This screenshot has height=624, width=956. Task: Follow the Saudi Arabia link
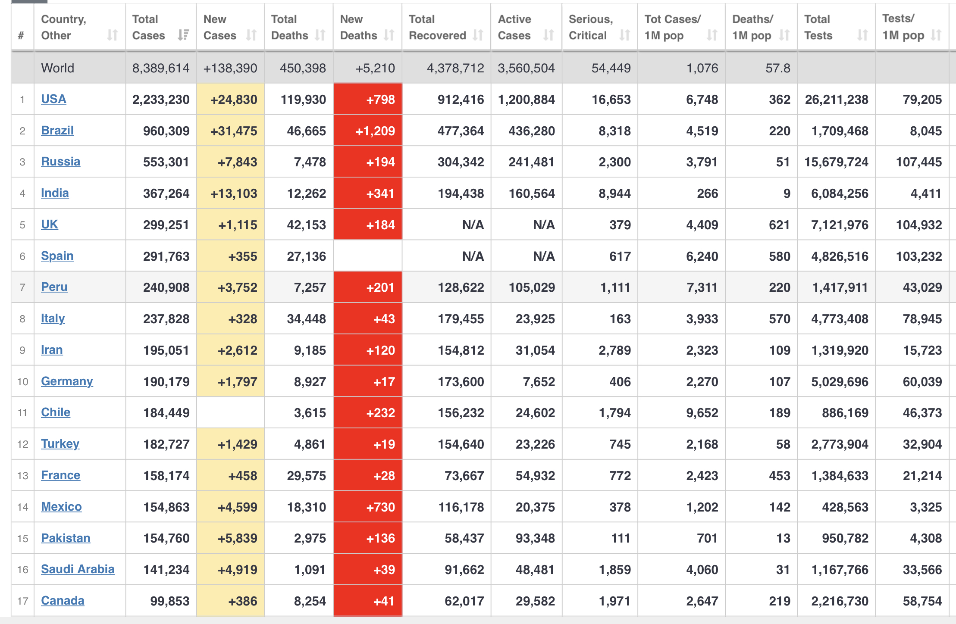78,569
